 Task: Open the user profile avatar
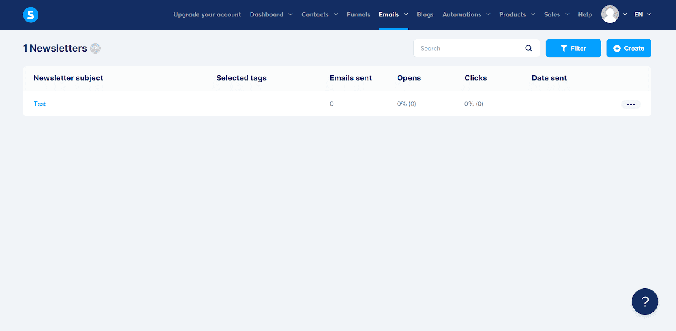(610, 14)
